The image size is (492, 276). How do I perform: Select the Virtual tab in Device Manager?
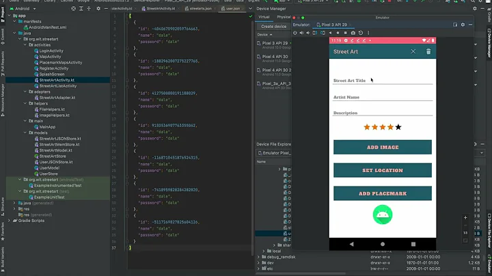coord(264,17)
